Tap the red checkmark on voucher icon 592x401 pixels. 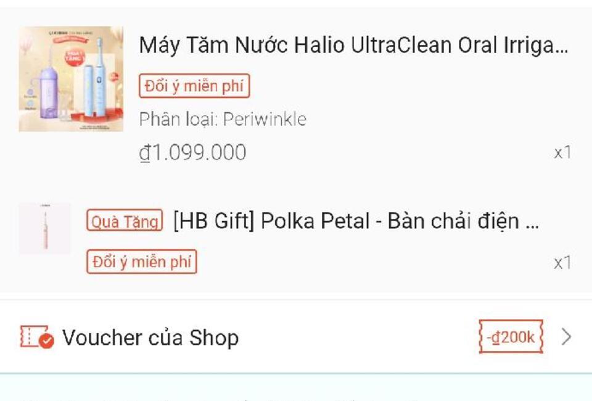point(46,341)
